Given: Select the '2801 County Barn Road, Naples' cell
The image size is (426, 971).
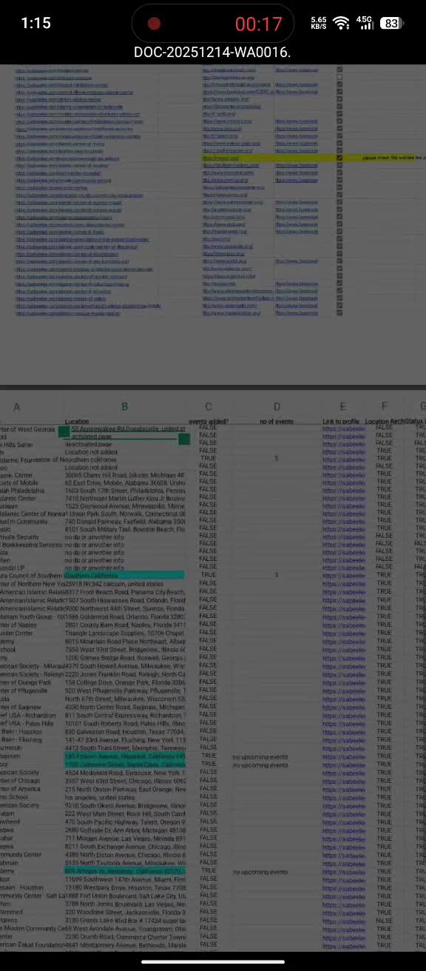Looking at the screenshot, I should pos(124,625).
